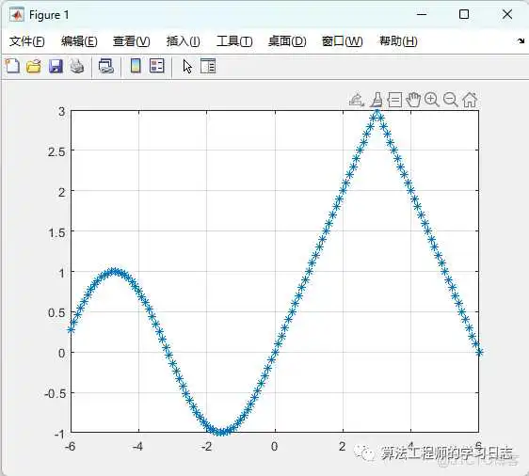Click the Link/Unlink plot toolbar icon
The width and height of the screenshot is (529, 476).
pyautogui.click(x=106, y=66)
